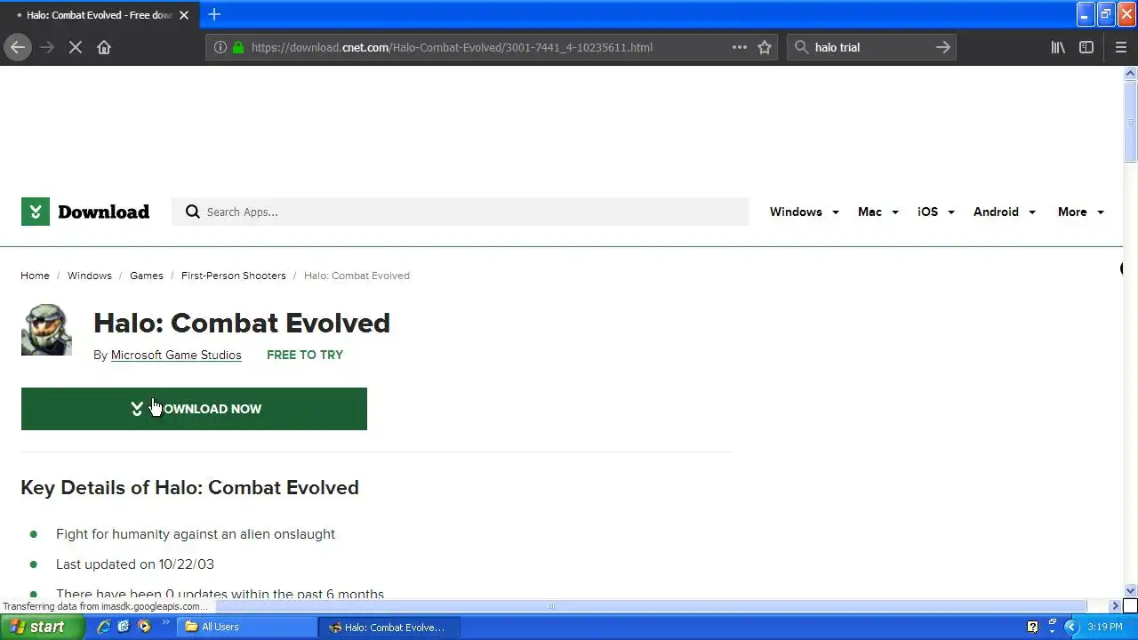Click the Last updated on 10/22/03 text
Viewport: 1138px width, 640px height.
[135, 564]
